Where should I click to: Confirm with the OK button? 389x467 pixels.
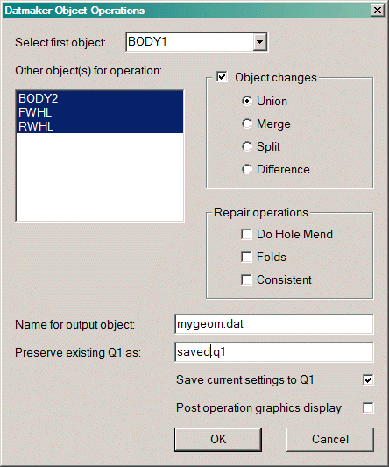point(218,440)
